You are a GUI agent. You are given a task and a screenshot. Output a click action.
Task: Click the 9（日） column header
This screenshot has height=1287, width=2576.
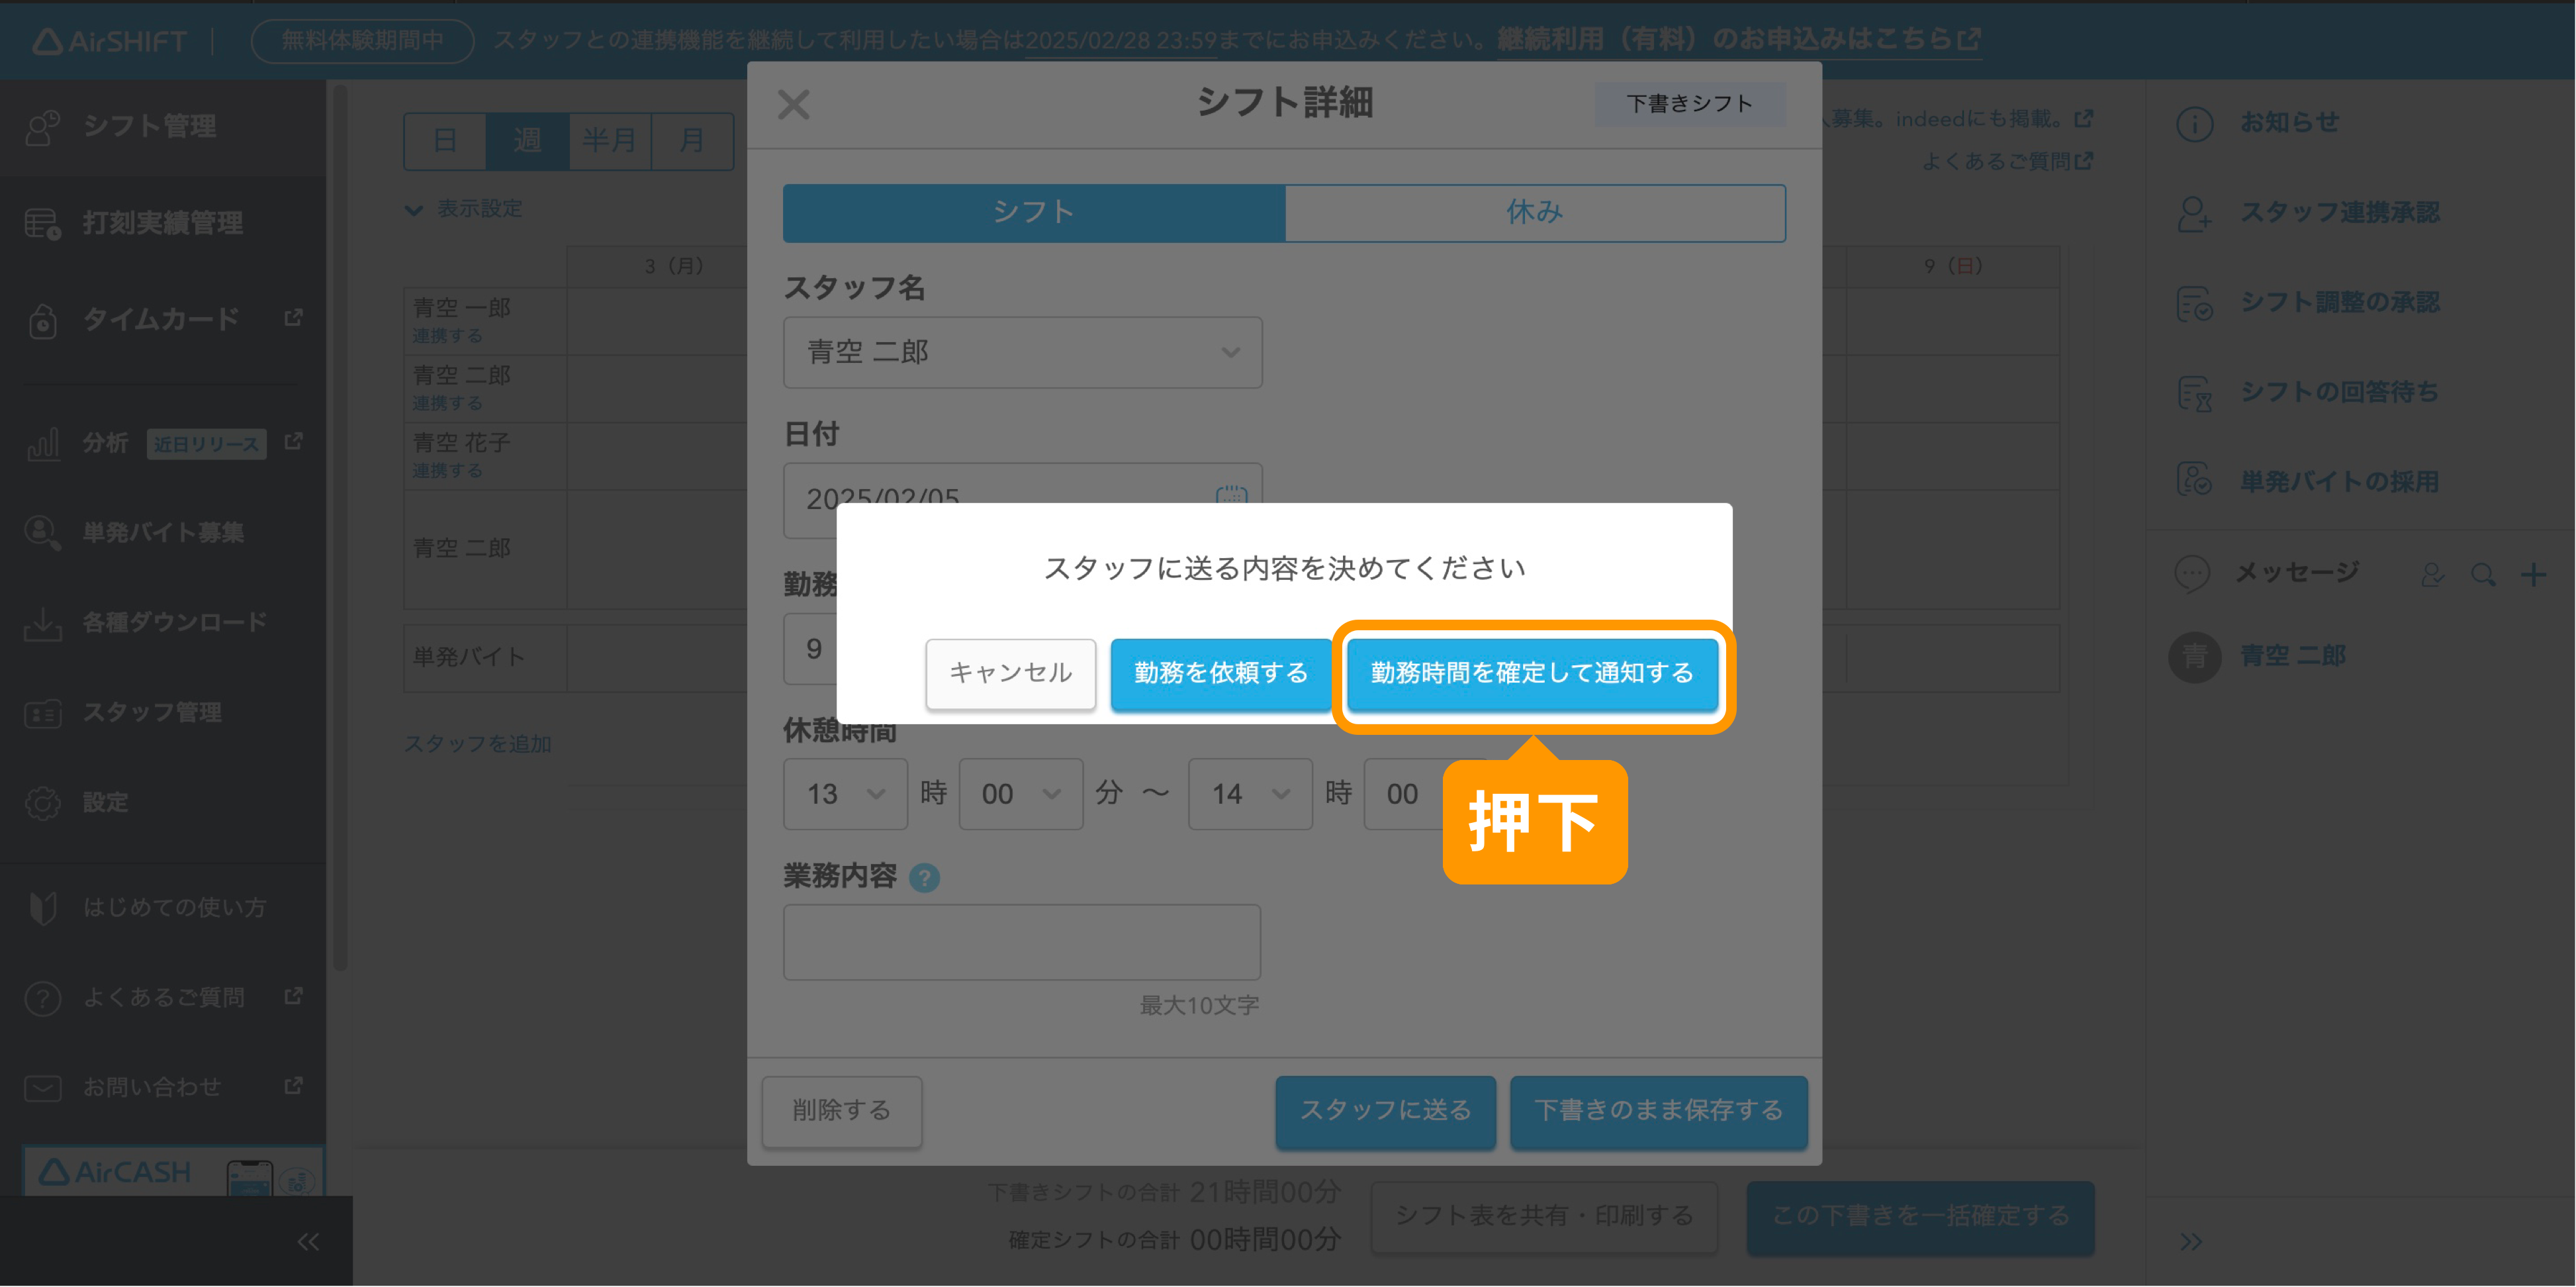pyautogui.click(x=1952, y=266)
